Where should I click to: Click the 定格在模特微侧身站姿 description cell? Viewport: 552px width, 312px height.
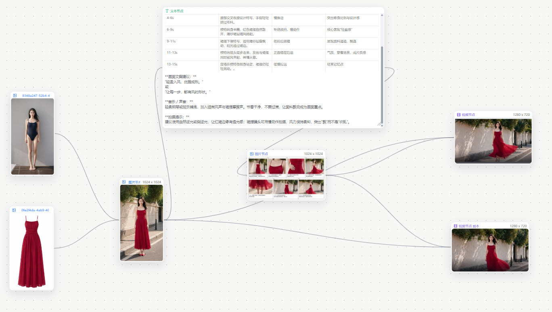tap(245, 67)
